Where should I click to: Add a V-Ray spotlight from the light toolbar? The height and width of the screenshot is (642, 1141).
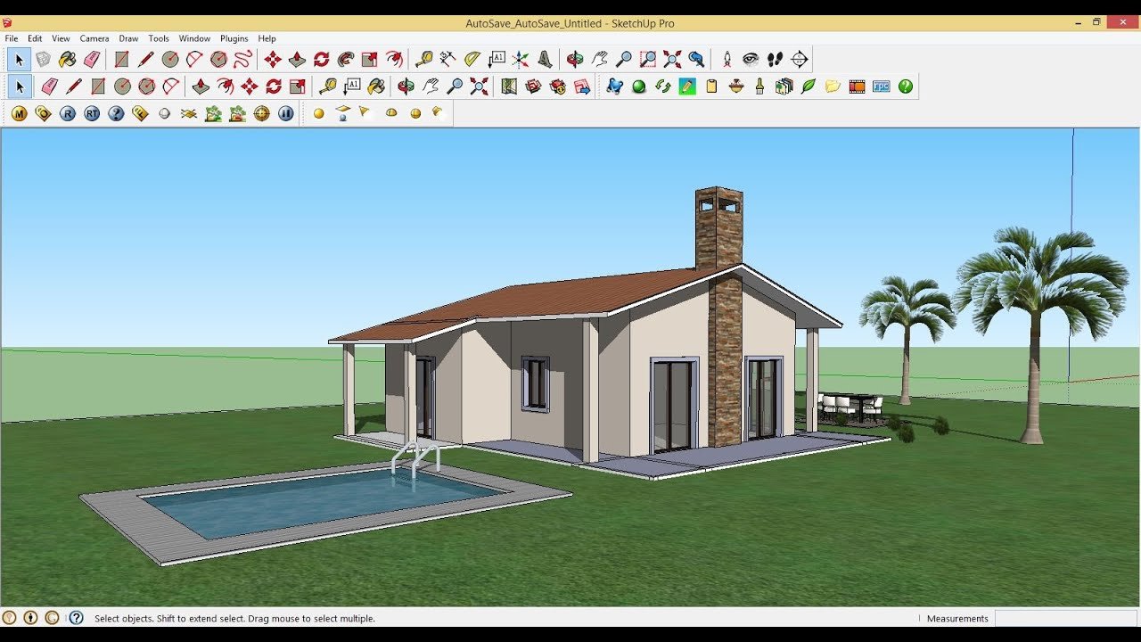365,112
